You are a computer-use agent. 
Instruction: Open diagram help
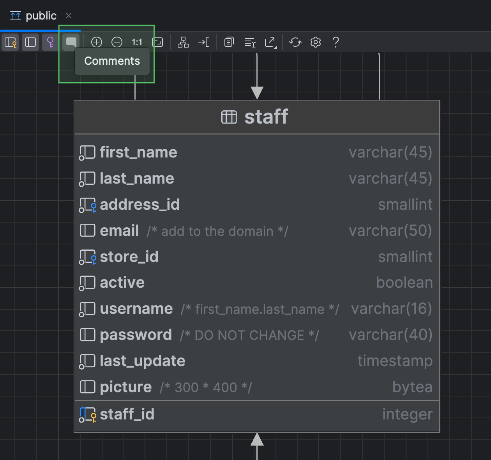tap(336, 42)
